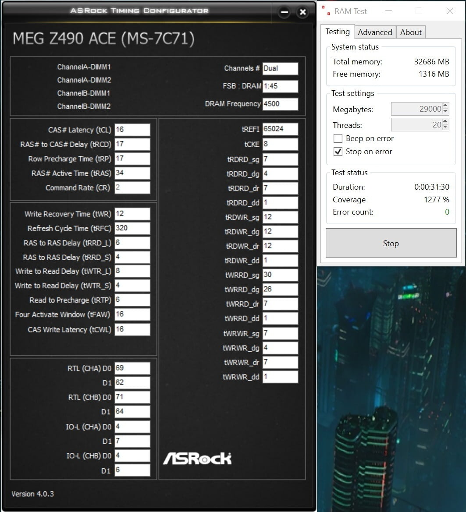Close the RAM Test window

(450, 11)
